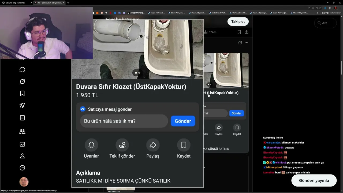Switch to the Kick Chat Takip tab
Image resolution: width=343 pixels, height=193 pixels.
17,3
